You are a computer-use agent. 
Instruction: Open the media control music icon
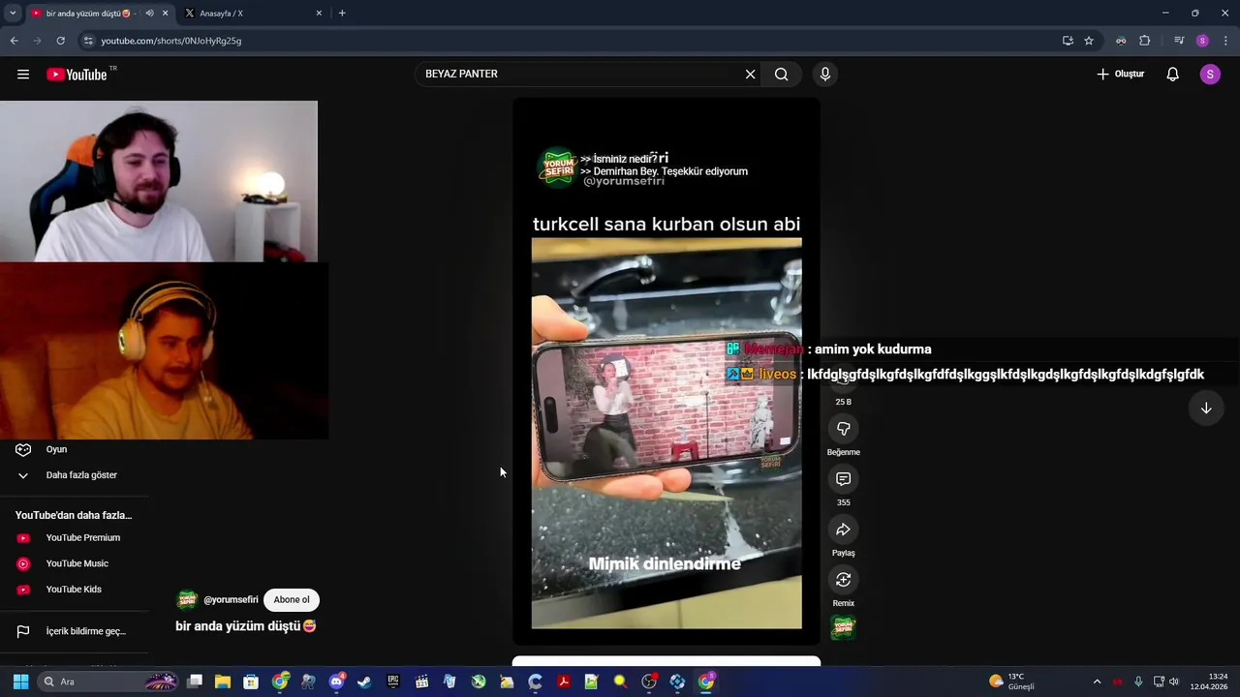click(x=1179, y=41)
